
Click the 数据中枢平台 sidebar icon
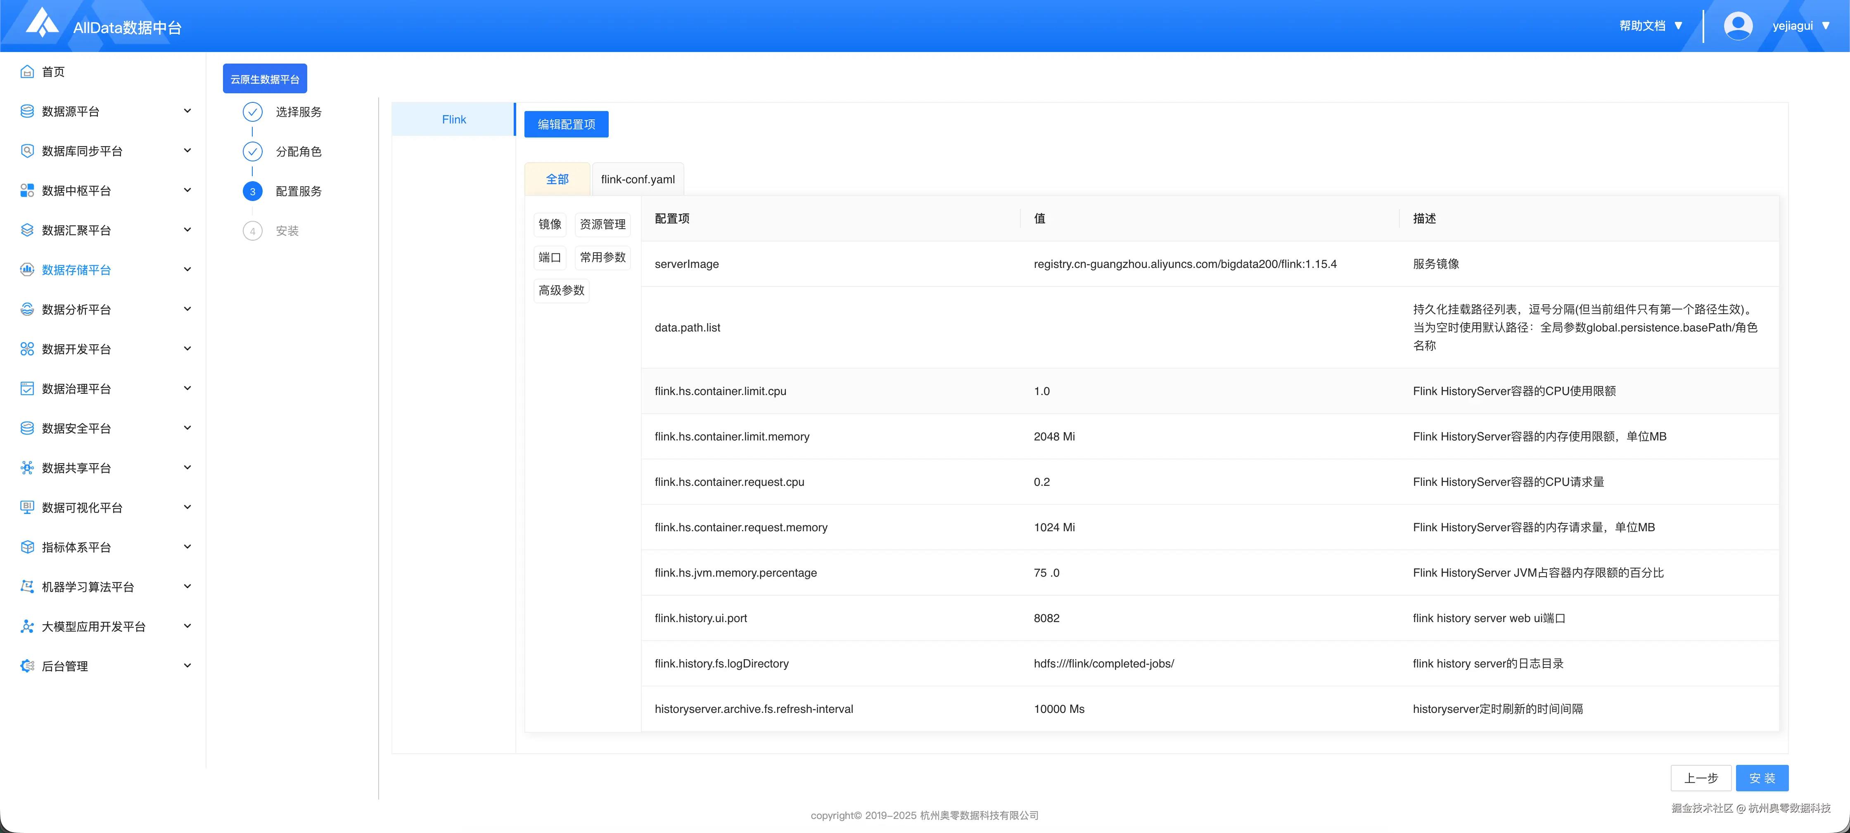(x=27, y=190)
